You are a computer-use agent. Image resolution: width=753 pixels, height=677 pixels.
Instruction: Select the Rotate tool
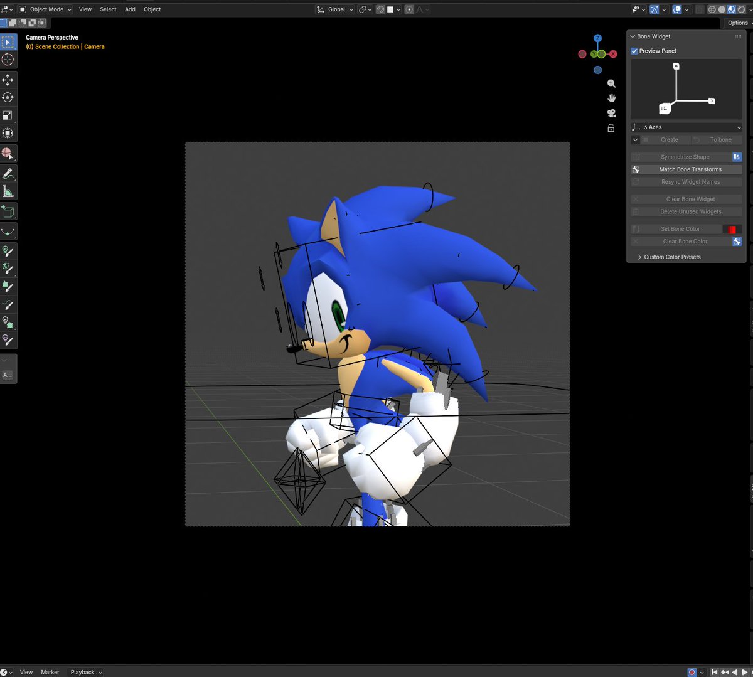pyautogui.click(x=8, y=97)
